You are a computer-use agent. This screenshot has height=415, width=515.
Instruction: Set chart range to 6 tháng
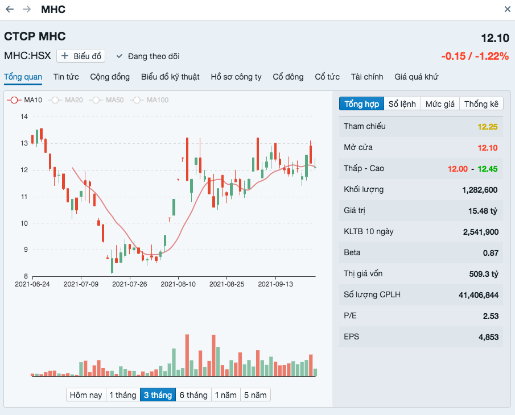coord(193,395)
